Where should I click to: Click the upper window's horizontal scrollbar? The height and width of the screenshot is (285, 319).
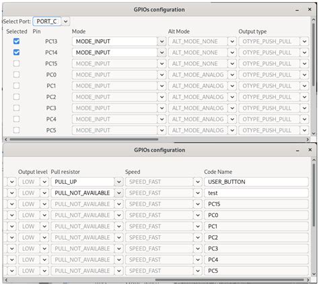coord(84,139)
